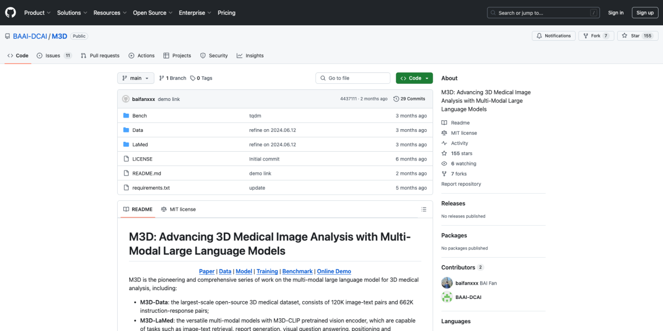Expand the main branch dropdown
The width and height of the screenshot is (663, 331).
coord(135,78)
